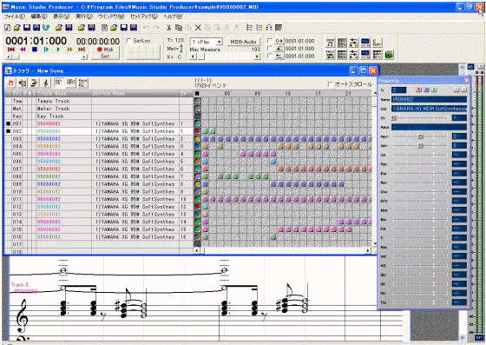Click the next-track arrow in the Property panel
Viewport: 486px width, 345px height.
pos(464,90)
